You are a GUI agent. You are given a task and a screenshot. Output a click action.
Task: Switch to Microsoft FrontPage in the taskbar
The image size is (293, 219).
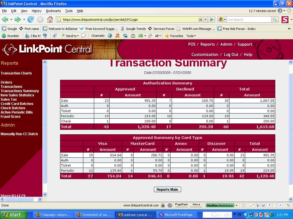(x=178, y=215)
